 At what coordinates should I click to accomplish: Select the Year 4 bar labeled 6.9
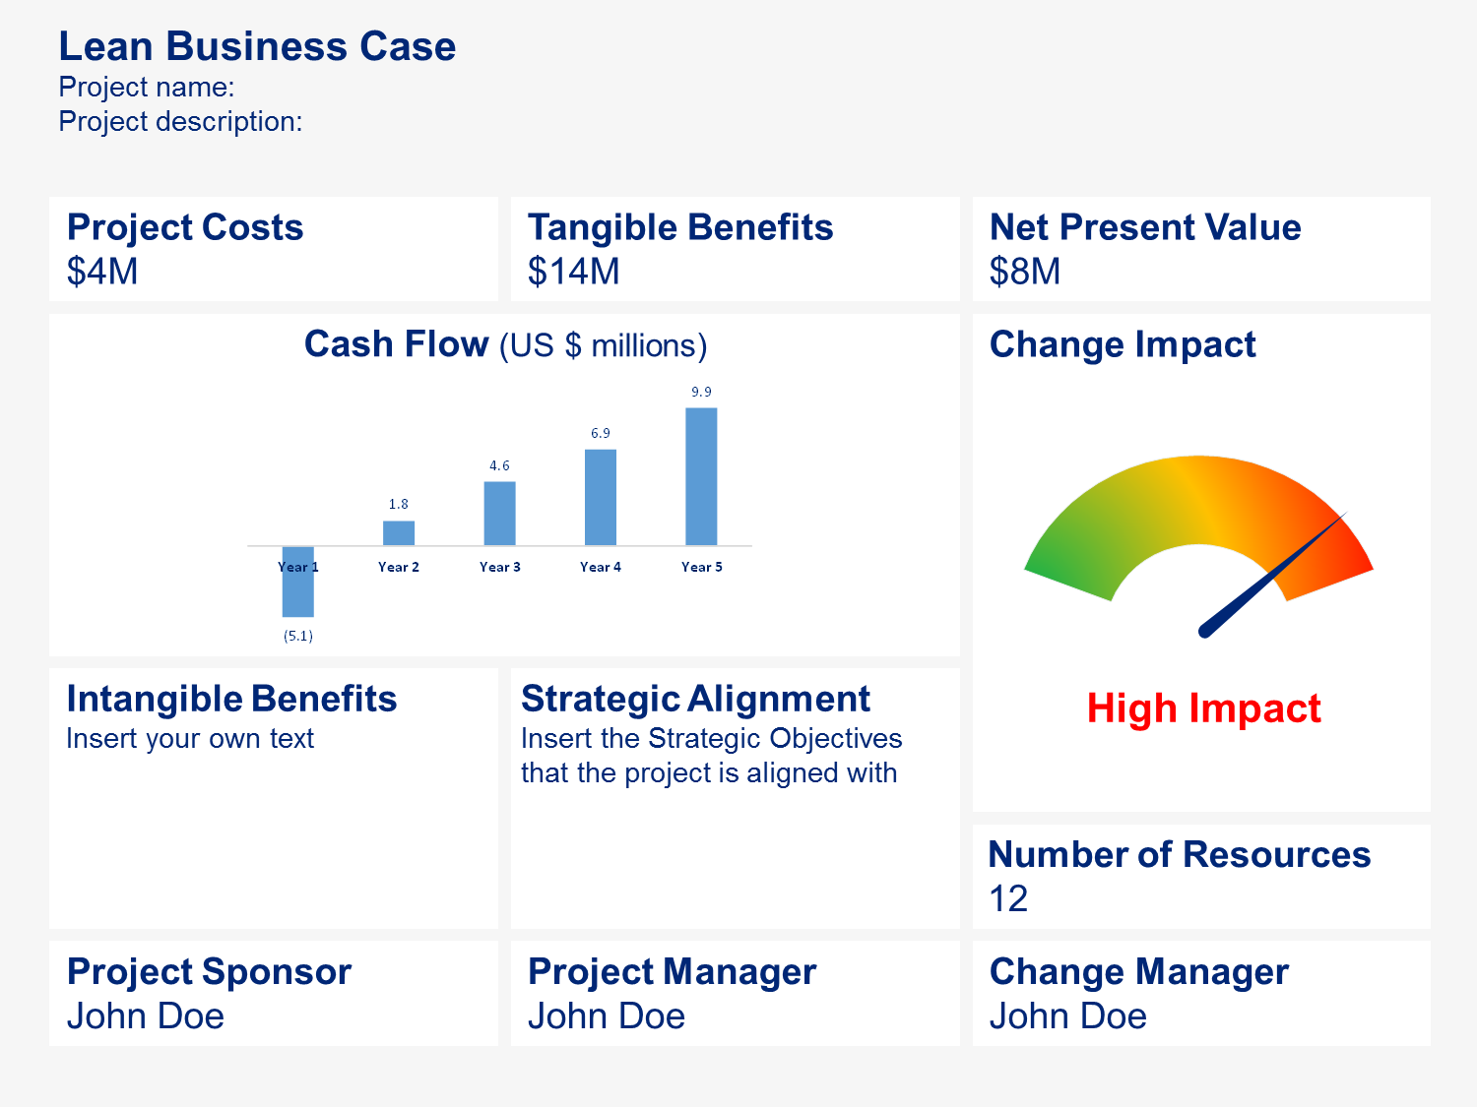[601, 498]
